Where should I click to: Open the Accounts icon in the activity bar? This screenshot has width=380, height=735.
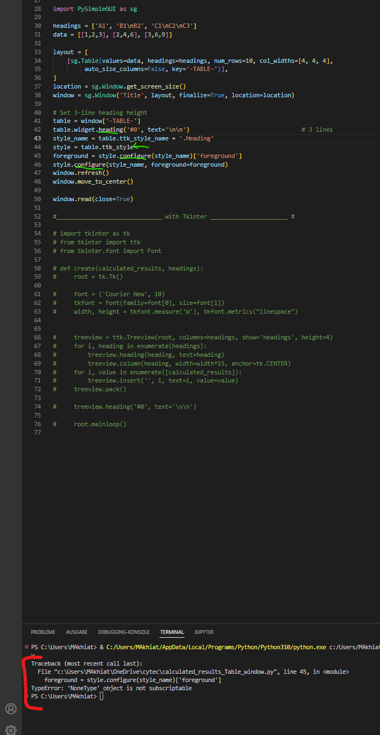pyautogui.click(x=11, y=709)
